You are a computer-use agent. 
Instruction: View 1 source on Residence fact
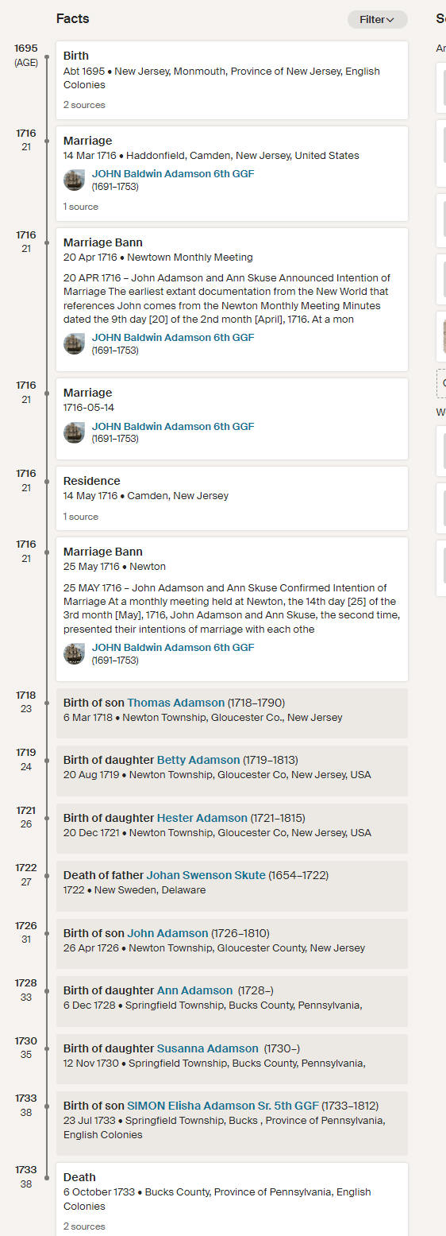point(81,517)
